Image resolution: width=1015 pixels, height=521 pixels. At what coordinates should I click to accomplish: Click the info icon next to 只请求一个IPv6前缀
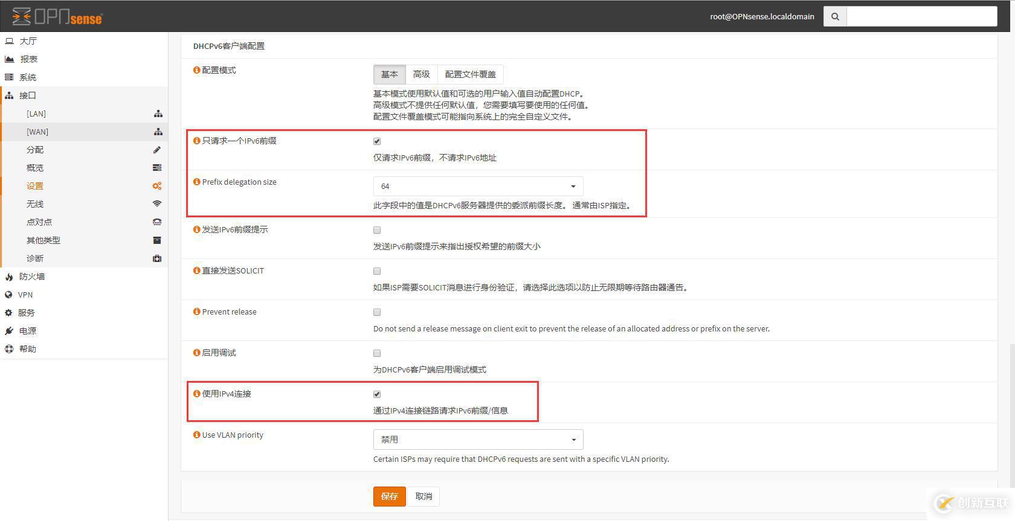196,141
